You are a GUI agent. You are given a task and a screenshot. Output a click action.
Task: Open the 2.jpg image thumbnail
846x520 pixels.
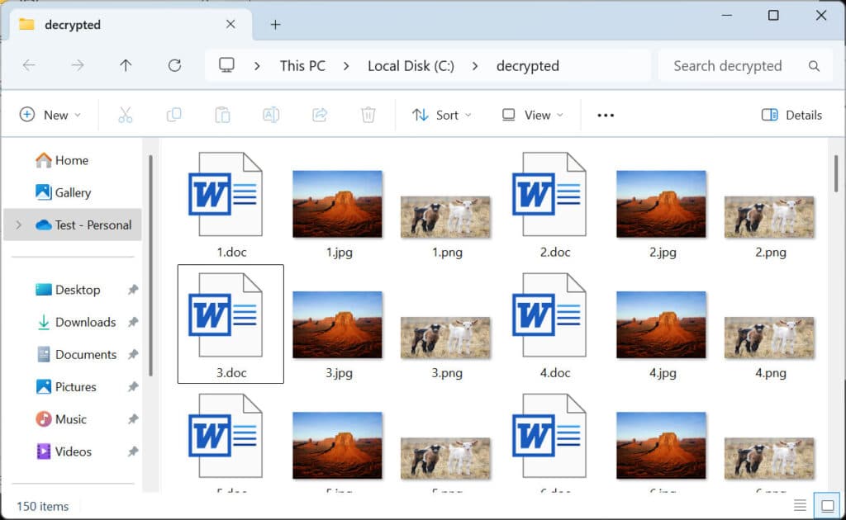point(661,202)
